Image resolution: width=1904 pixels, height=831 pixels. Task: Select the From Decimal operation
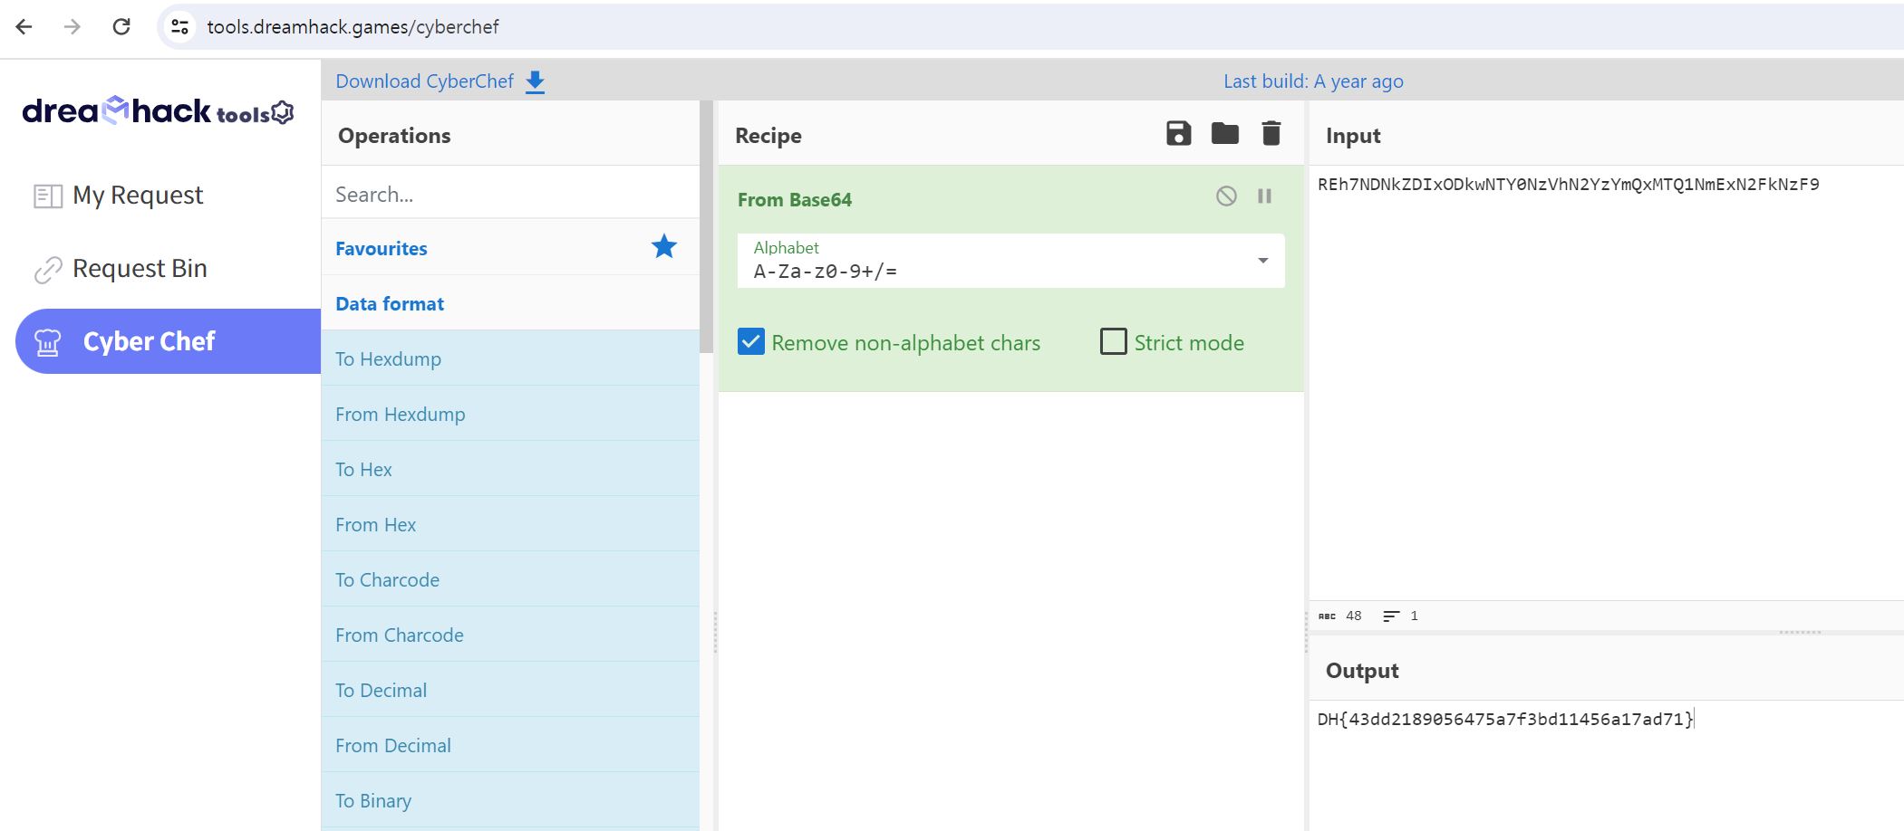[510, 745]
